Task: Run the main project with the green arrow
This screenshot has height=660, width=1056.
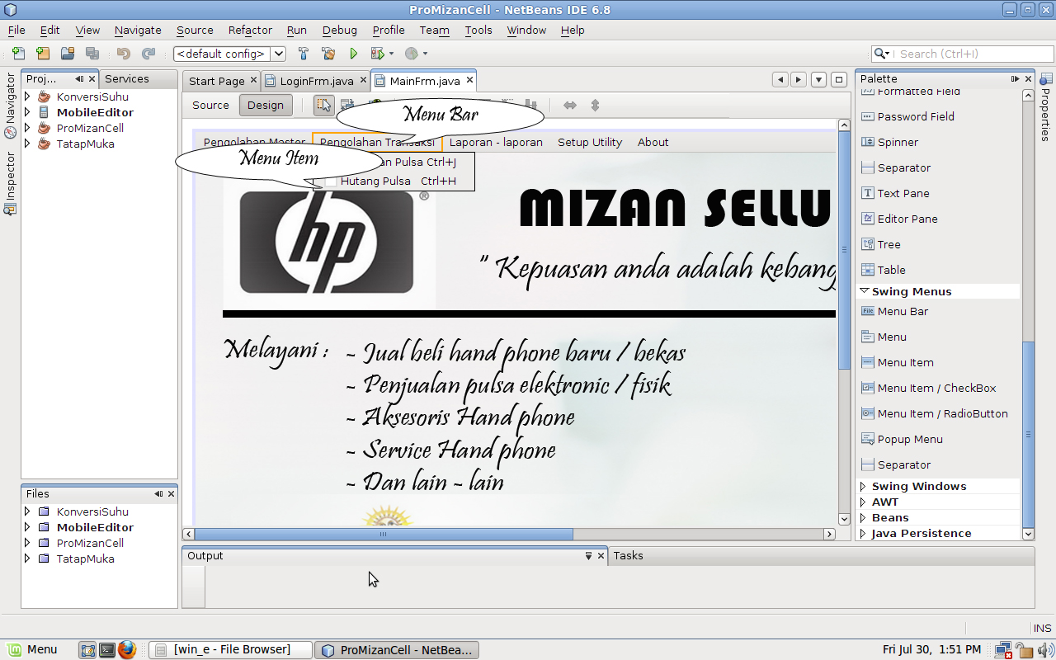Action: click(x=353, y=53)
